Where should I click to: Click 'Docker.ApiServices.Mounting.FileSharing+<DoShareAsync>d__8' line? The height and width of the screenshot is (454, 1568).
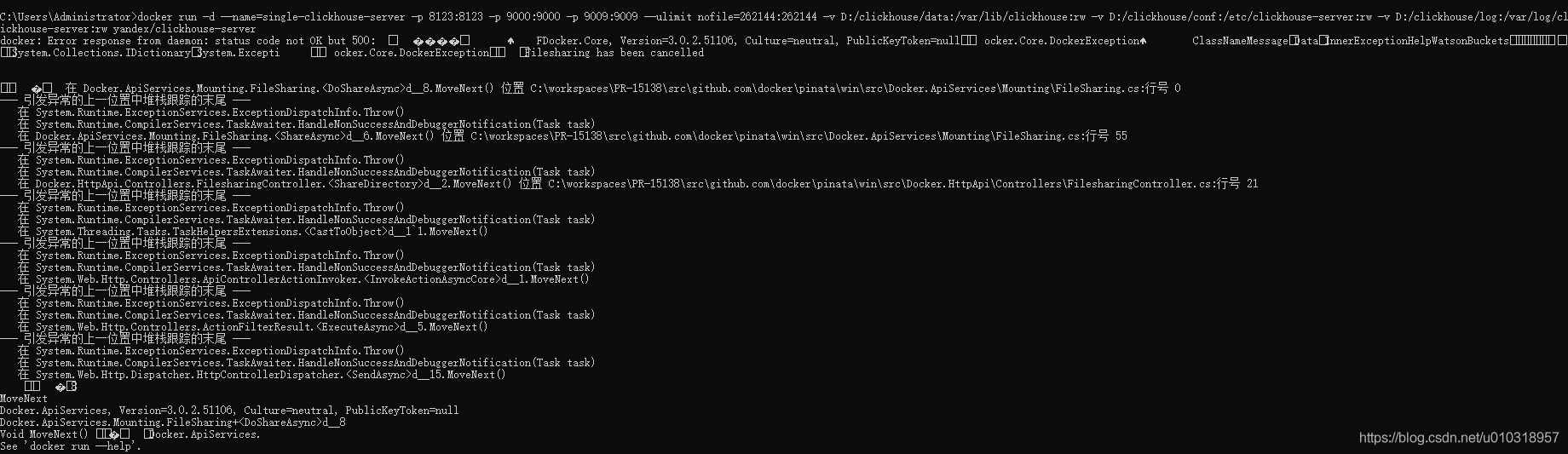pyautogui.click(x=173, y=422)
